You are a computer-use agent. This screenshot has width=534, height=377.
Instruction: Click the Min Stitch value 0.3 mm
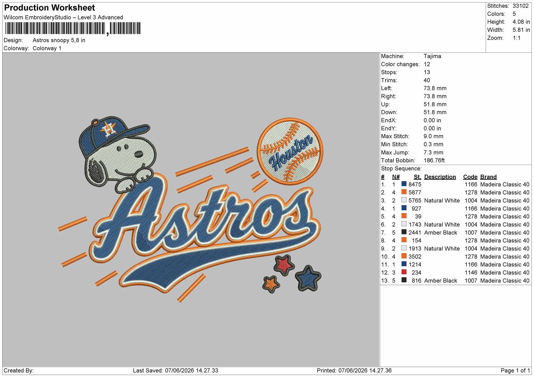(433, 144)
